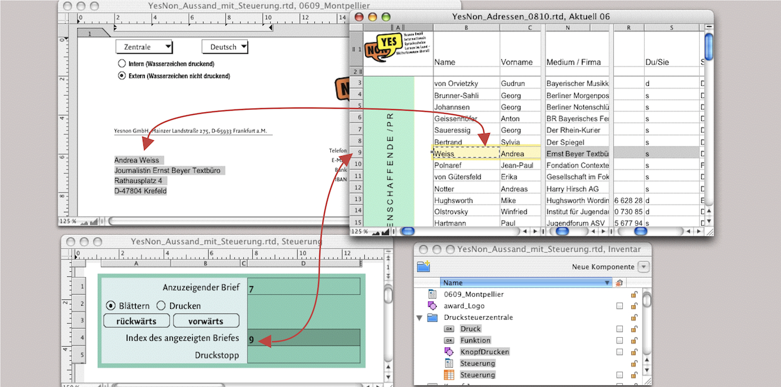781x387 pixels.
Task: Click the new folder icon in Inventar
Action: tap(423, 267)
